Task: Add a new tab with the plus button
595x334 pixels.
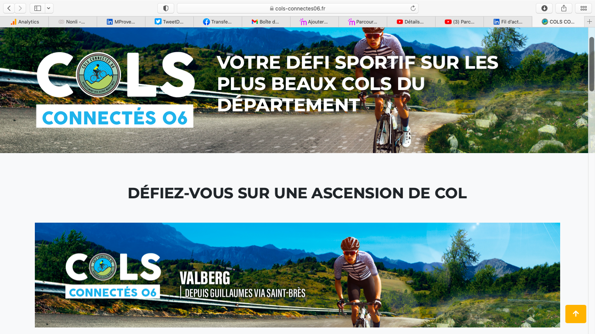Action: (x=590, y=22)
